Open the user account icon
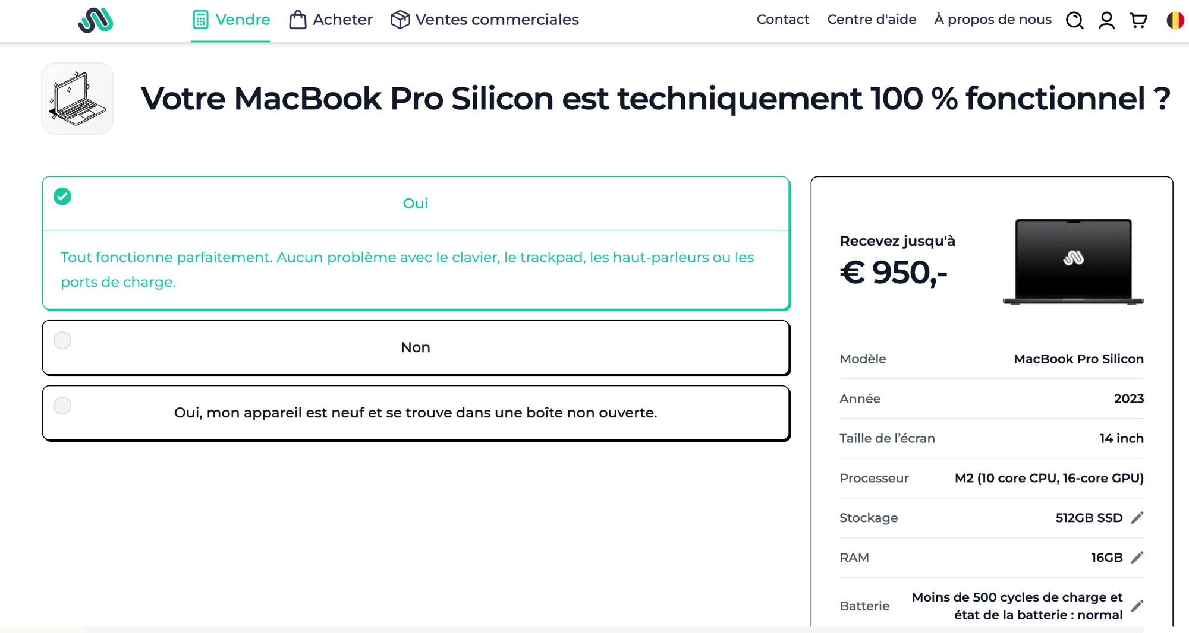This screenshot has height=633, width=1189. point(1106,20)
